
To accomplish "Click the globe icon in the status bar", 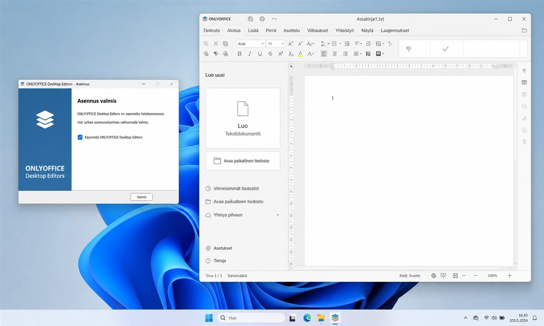I will pyautogui.click(x=433, y=275).
